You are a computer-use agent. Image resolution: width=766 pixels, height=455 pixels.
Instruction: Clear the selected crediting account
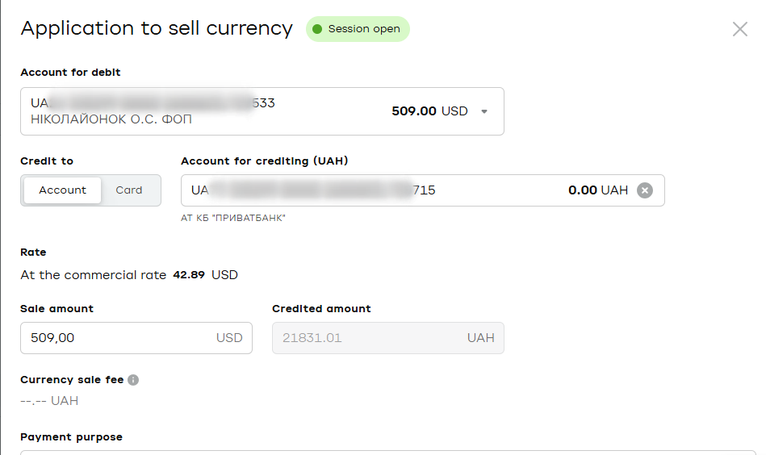click(x=644, y=190)
